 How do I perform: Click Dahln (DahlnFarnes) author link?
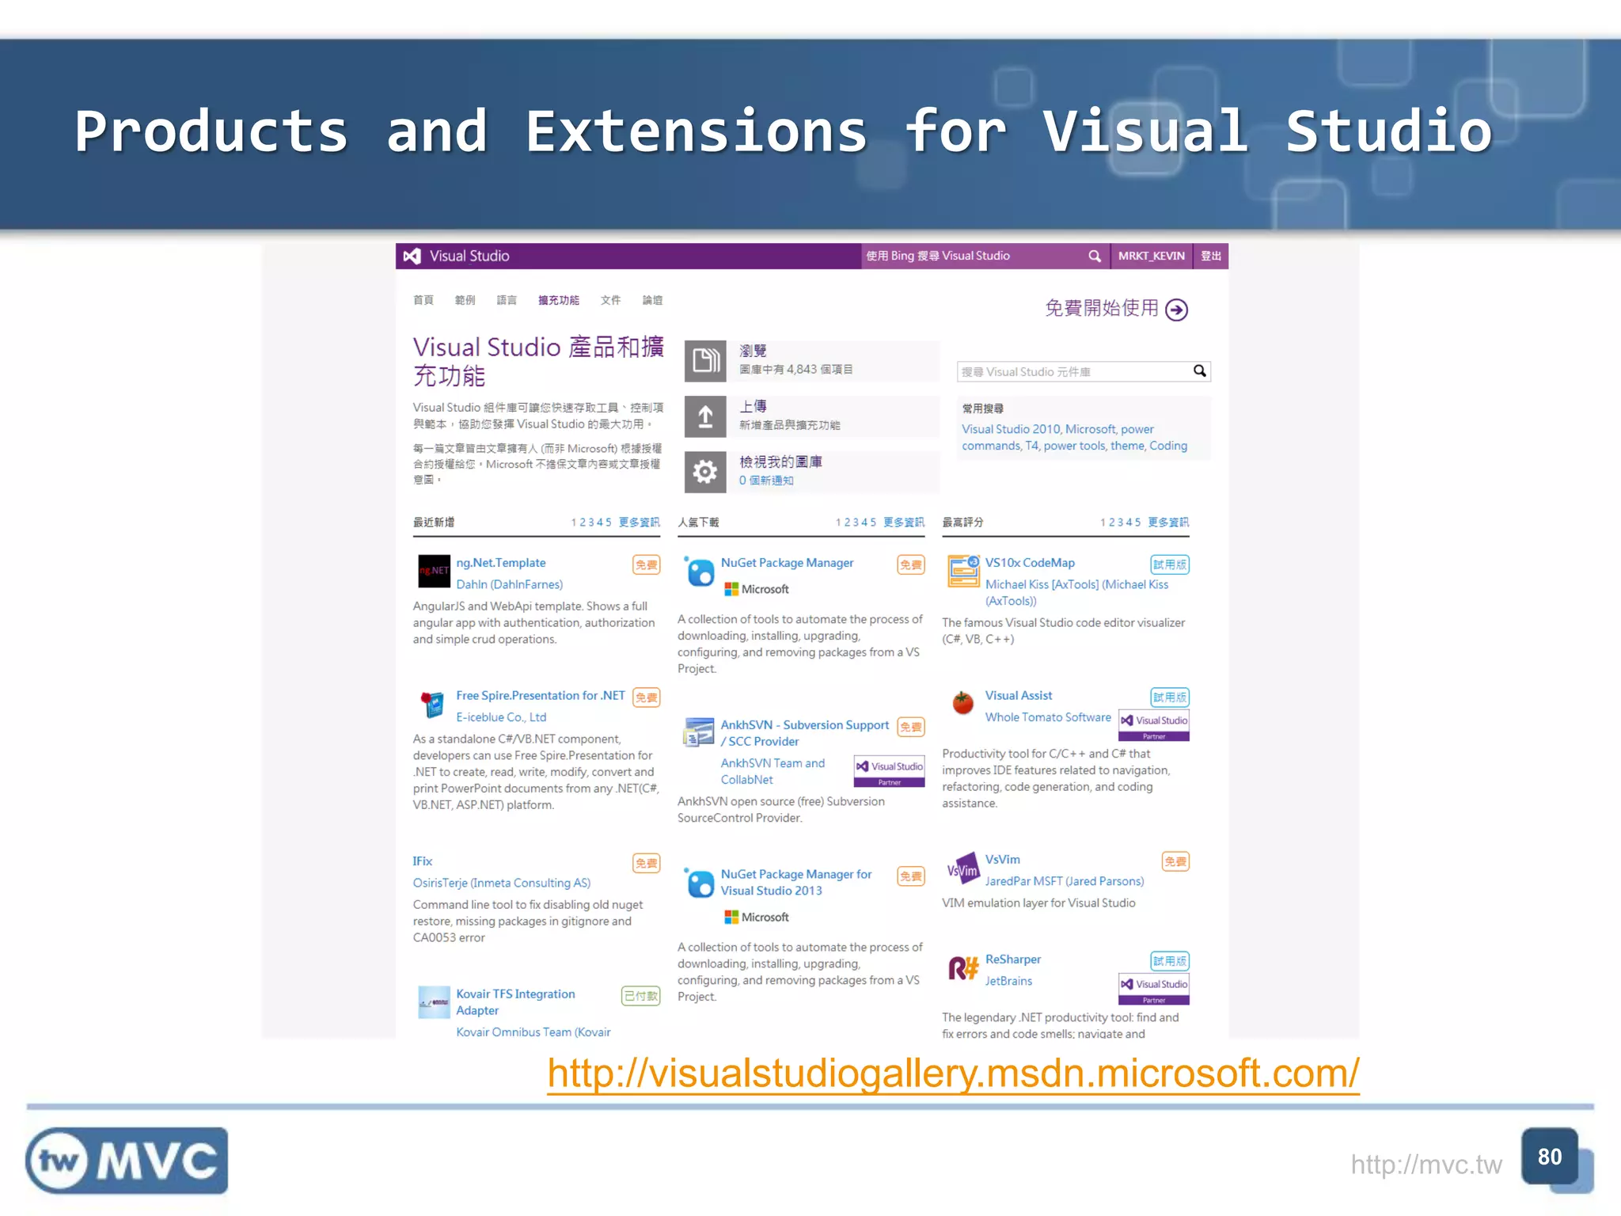[510, 584]
